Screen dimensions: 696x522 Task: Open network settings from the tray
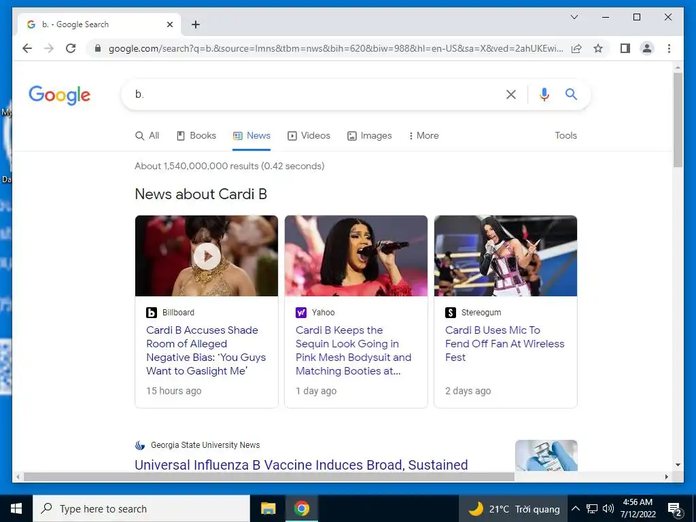point(592,508)
